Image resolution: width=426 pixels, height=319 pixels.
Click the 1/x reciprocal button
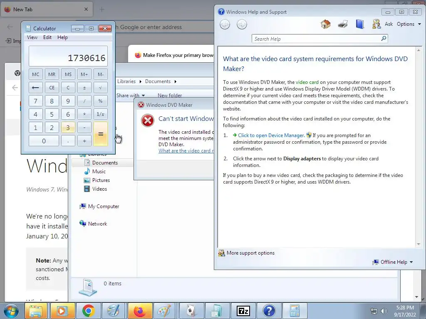101,114
